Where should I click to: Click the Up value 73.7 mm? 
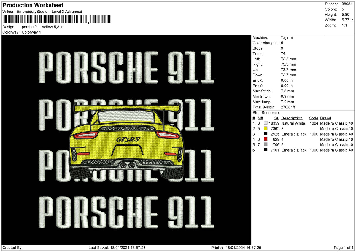[x=288, y=70]
